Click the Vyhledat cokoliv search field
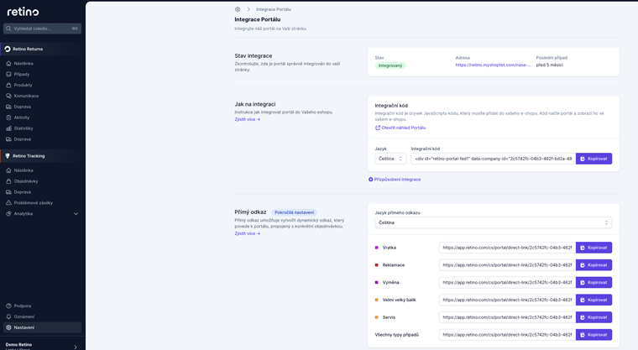Viewport: 638px width, 350px height. click(x=42, y=29)
